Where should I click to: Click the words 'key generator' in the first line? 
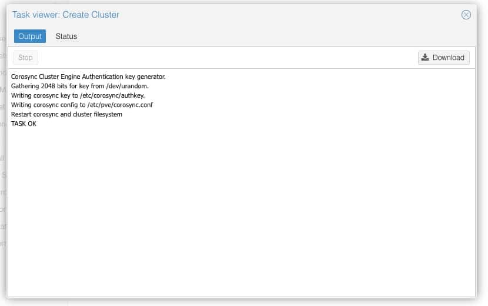click(x=146, y=76)
